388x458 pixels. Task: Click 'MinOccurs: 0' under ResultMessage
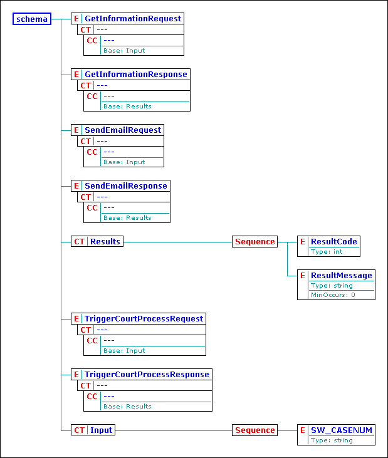tap(333, 294)
